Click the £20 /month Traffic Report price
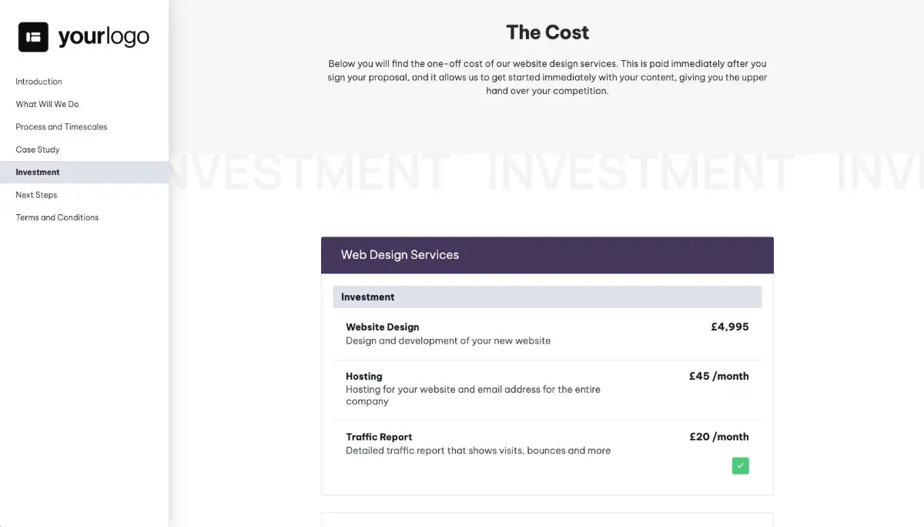The width and height of the screenshot is (924, 527). (718, 436)
